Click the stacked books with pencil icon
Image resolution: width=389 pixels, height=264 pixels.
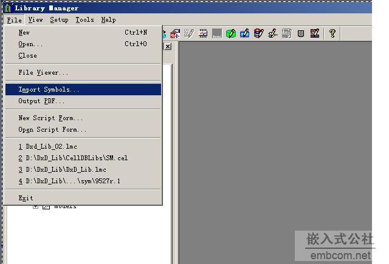pos(259,34)
